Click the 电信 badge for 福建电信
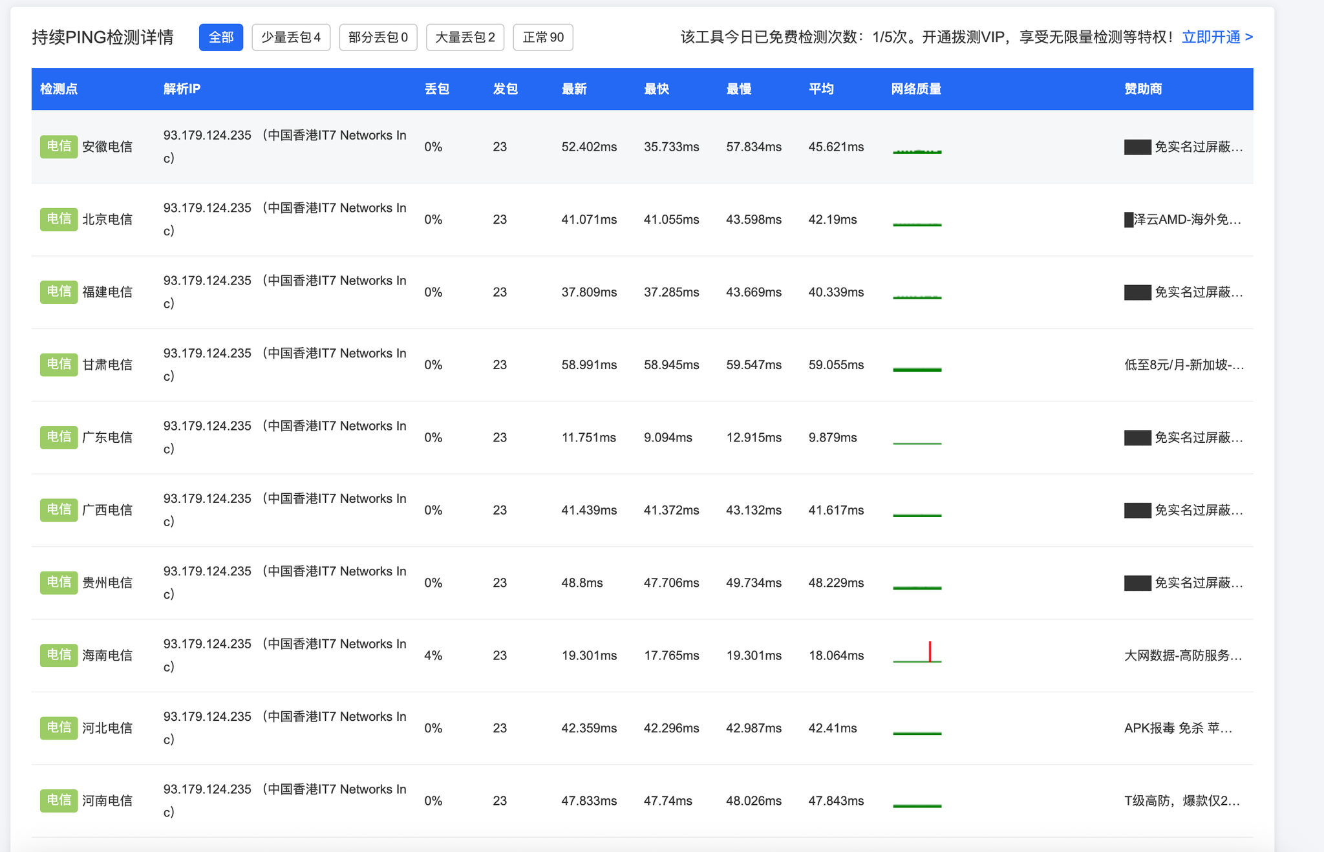Image resolution: width=1324 pixels, height=852 pixels. point(59,292)
